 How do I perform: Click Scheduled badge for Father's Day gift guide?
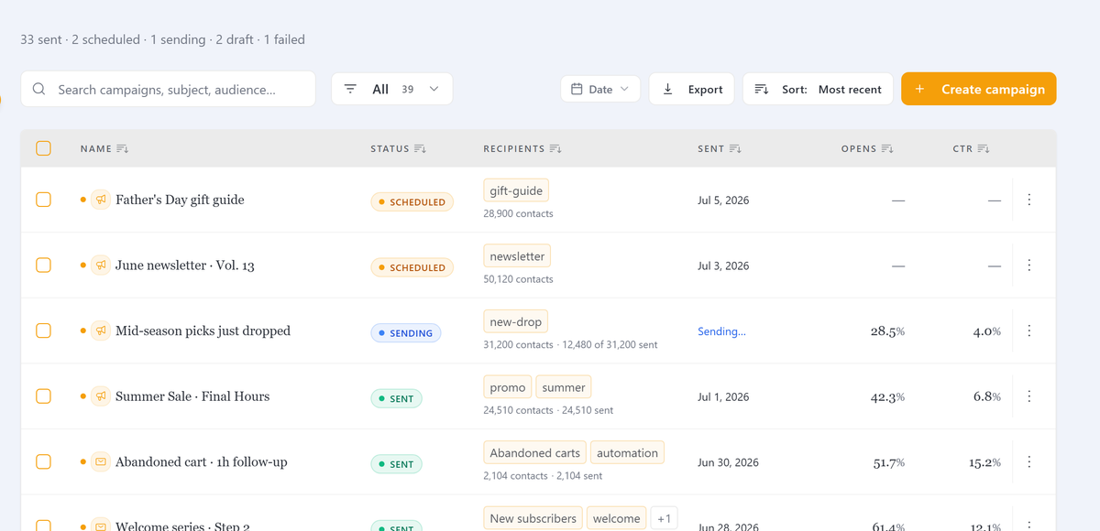[412, 201]
